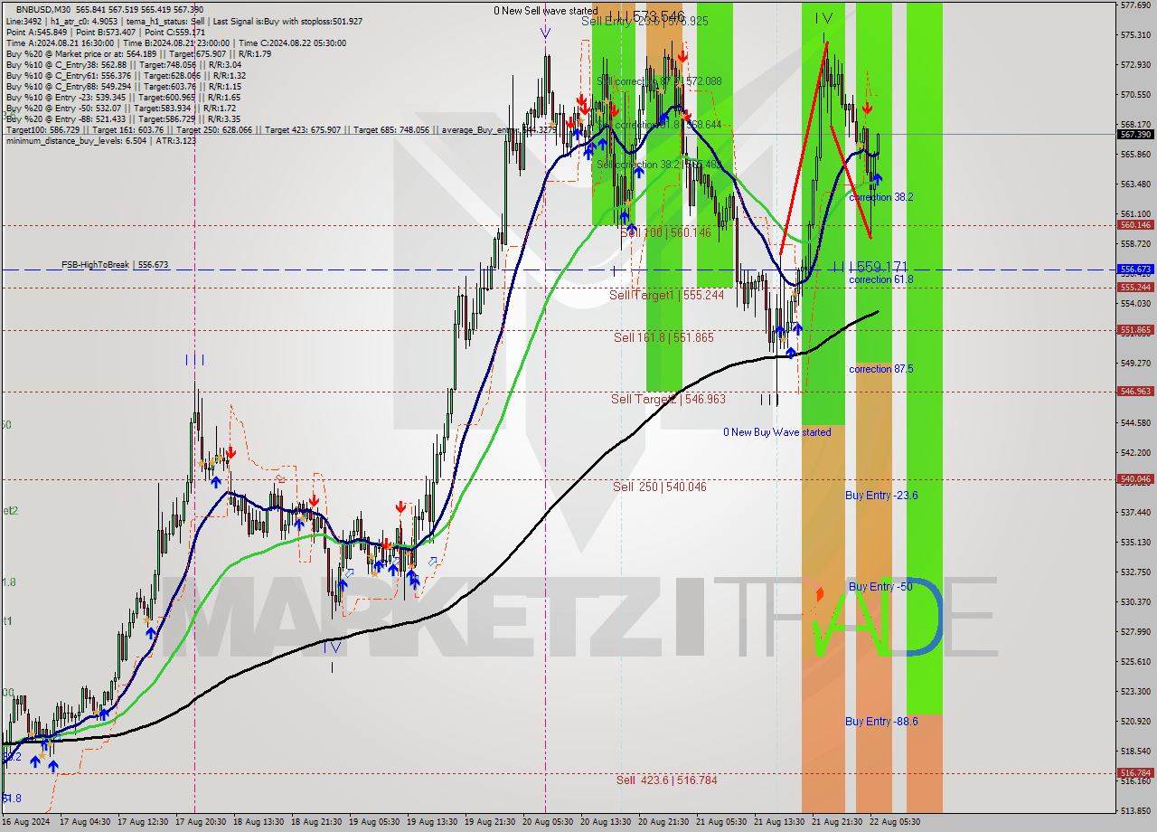Click the red 555.244 price axis tag
This screenshot has height=832, width=1157.
point(1135,287)
